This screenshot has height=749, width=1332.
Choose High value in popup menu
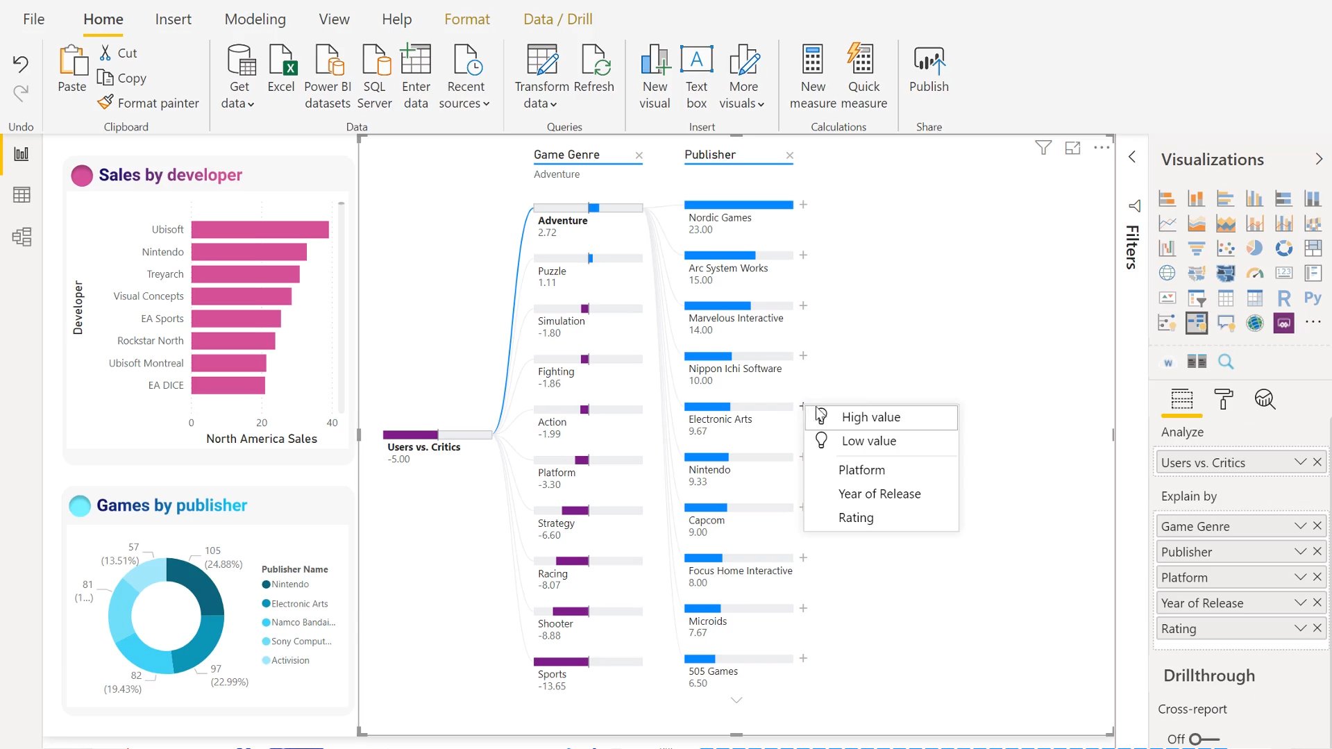(881, 417)
